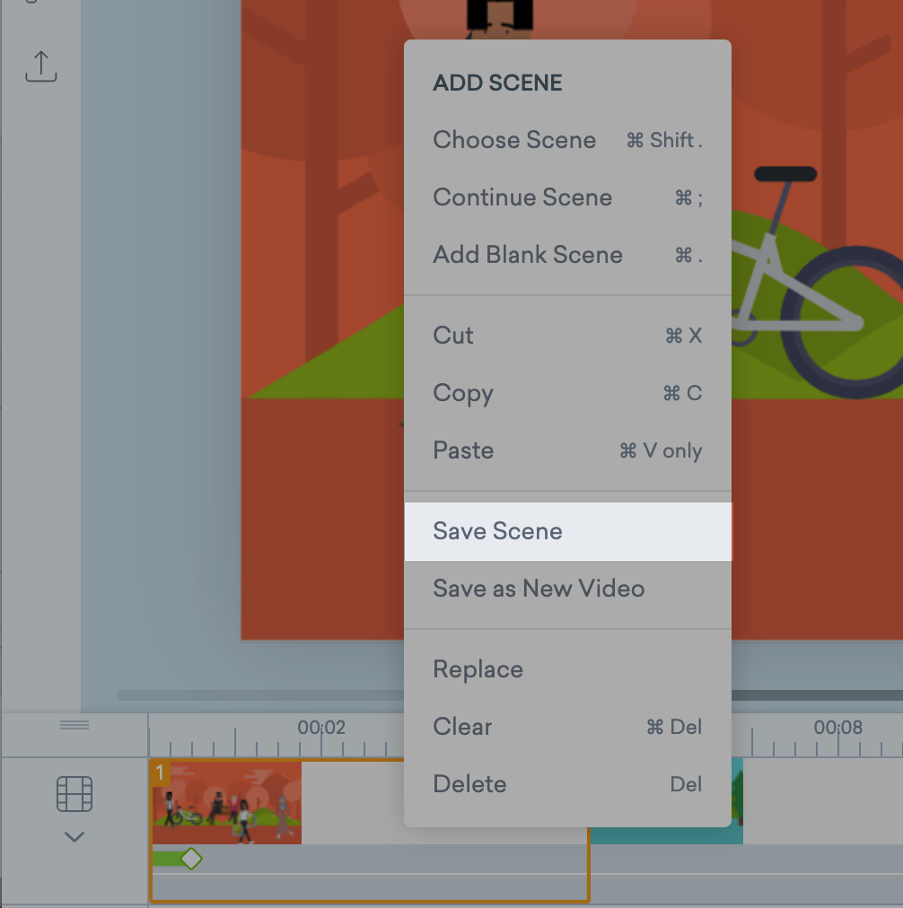Copy the selected scene
The width and height of the screenshot is (903, 908).
click(x=463, y=393)
